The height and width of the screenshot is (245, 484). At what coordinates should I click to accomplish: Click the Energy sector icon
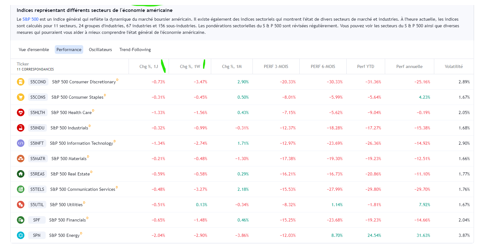[21, 235]
